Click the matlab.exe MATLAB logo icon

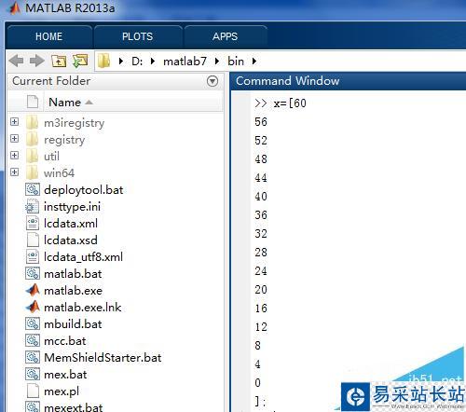pos(33,290)
